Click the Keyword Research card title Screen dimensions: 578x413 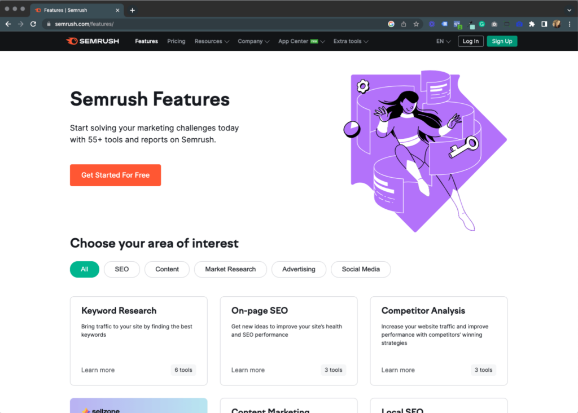(x=119, y=310)
